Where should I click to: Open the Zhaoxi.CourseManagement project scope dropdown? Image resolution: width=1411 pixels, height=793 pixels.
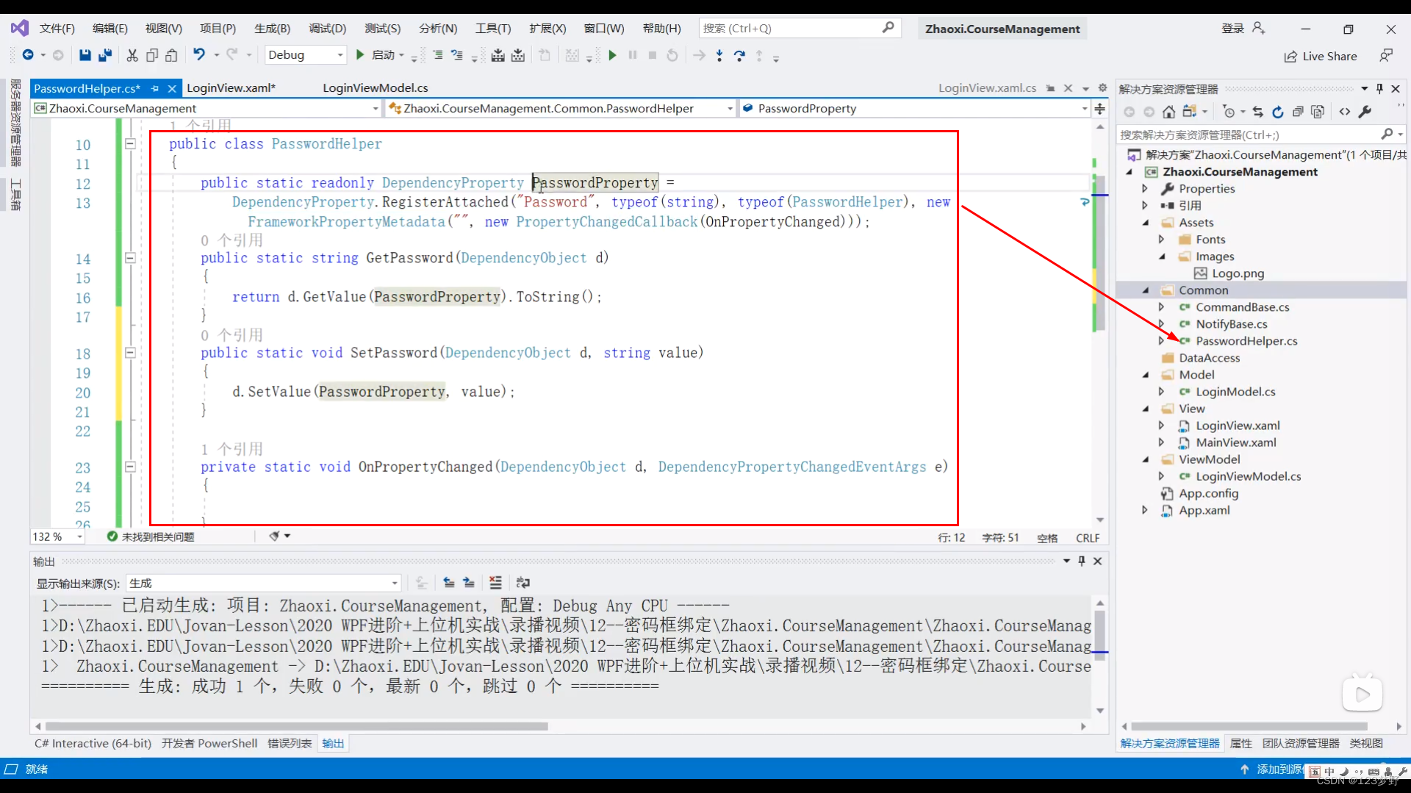point(207,109)
